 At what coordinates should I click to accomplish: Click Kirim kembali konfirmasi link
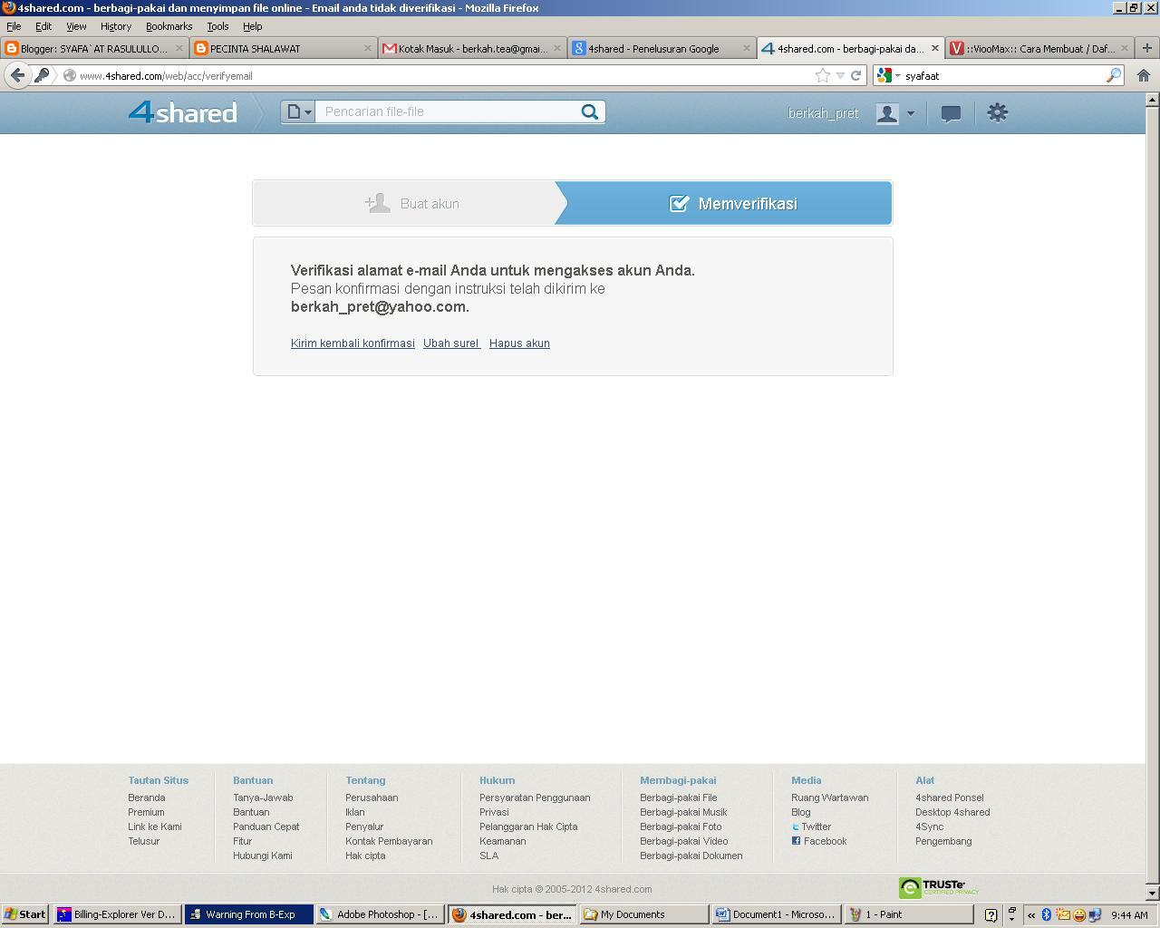click(x=353, y=343)
